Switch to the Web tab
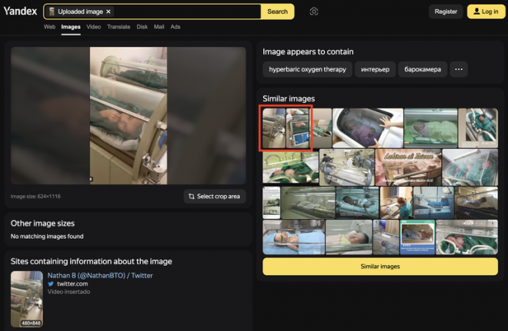The height and width of the screenshot is (331, 508). point(49,27)
